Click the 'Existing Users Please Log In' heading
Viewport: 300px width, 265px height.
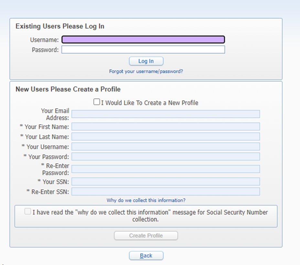coord(60,26)
